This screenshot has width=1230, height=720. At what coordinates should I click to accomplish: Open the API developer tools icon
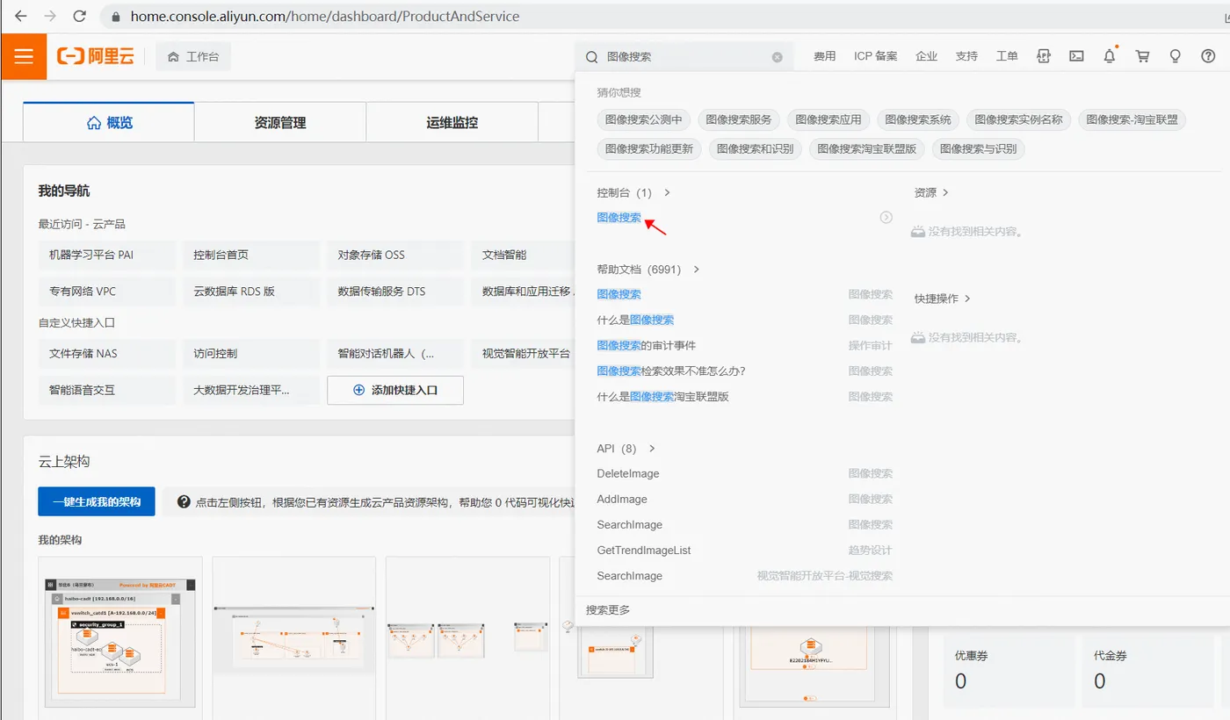(1044, 56)
